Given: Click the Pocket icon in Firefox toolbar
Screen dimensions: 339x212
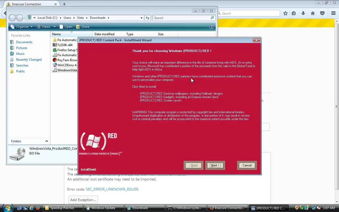Looking at the screenshot, I should (x=322, y=13).
